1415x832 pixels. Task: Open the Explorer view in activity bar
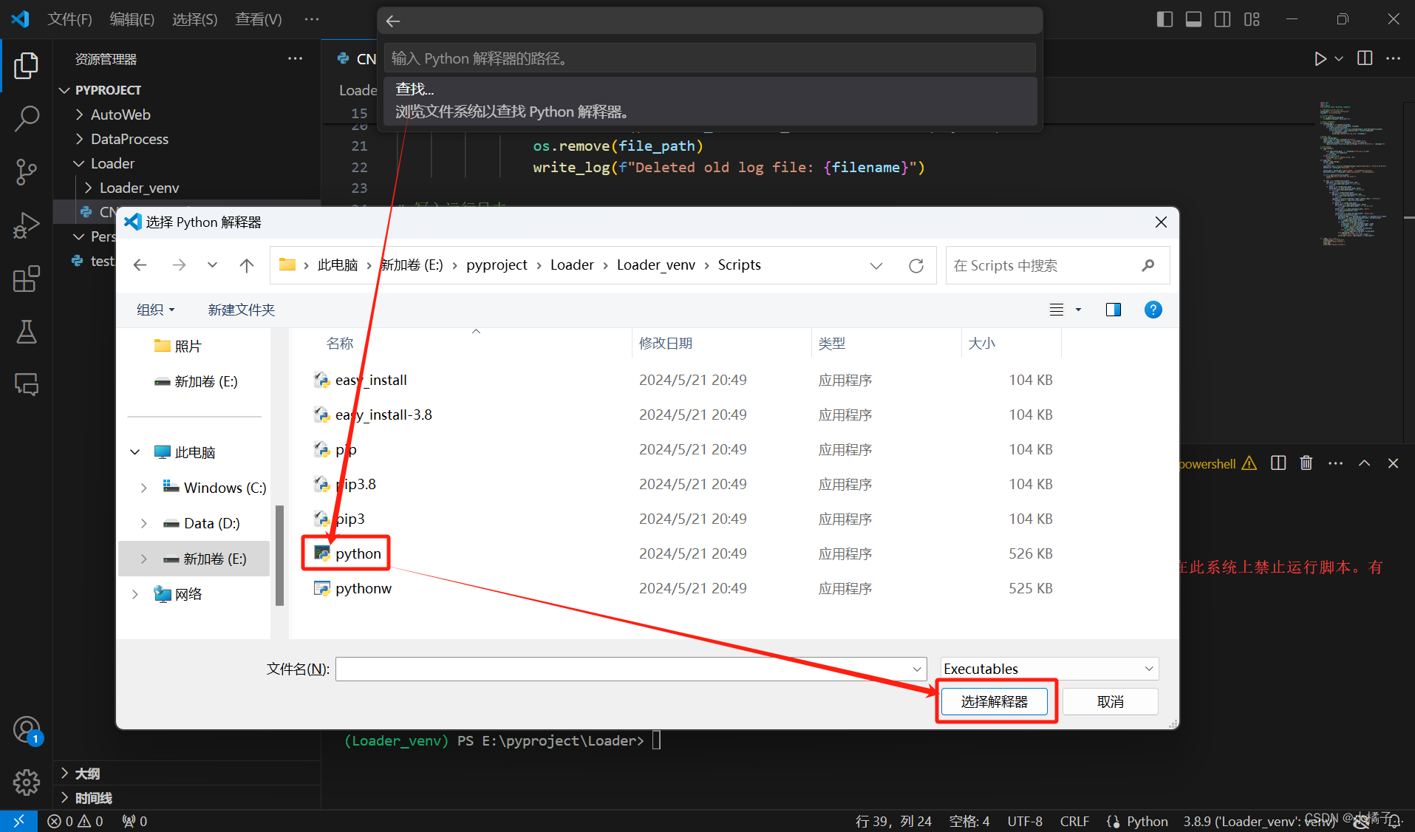coord(27,65)
